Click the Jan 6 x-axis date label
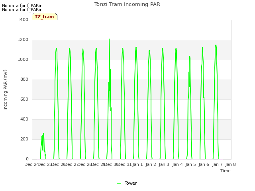The image size is (255, 191). pyautogui.click(x=204, y=164)
